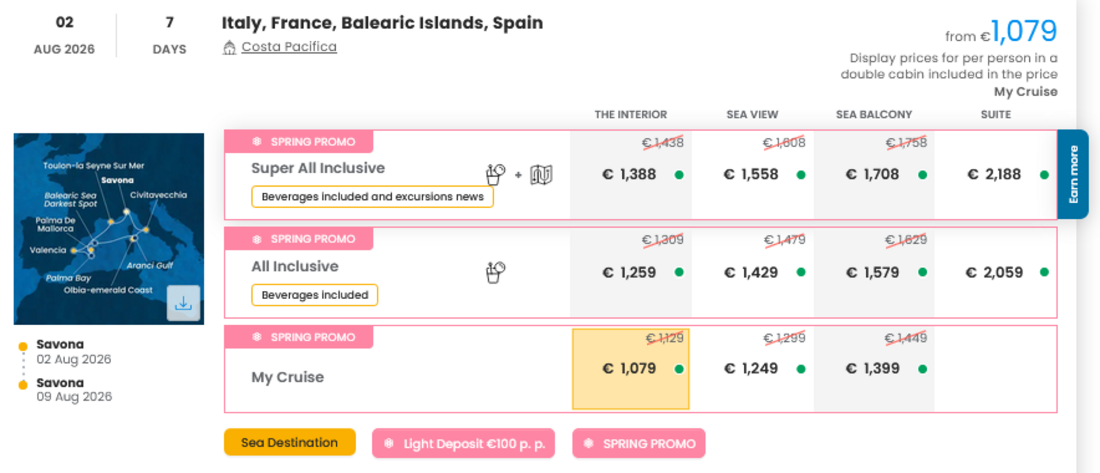The image size is (1100, 473).
Task: Select Super All Inclusive Suite price €2,188
Action: click(994, 174)
